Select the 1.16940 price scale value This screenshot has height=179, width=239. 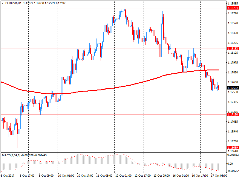click(x=233, y=131)
